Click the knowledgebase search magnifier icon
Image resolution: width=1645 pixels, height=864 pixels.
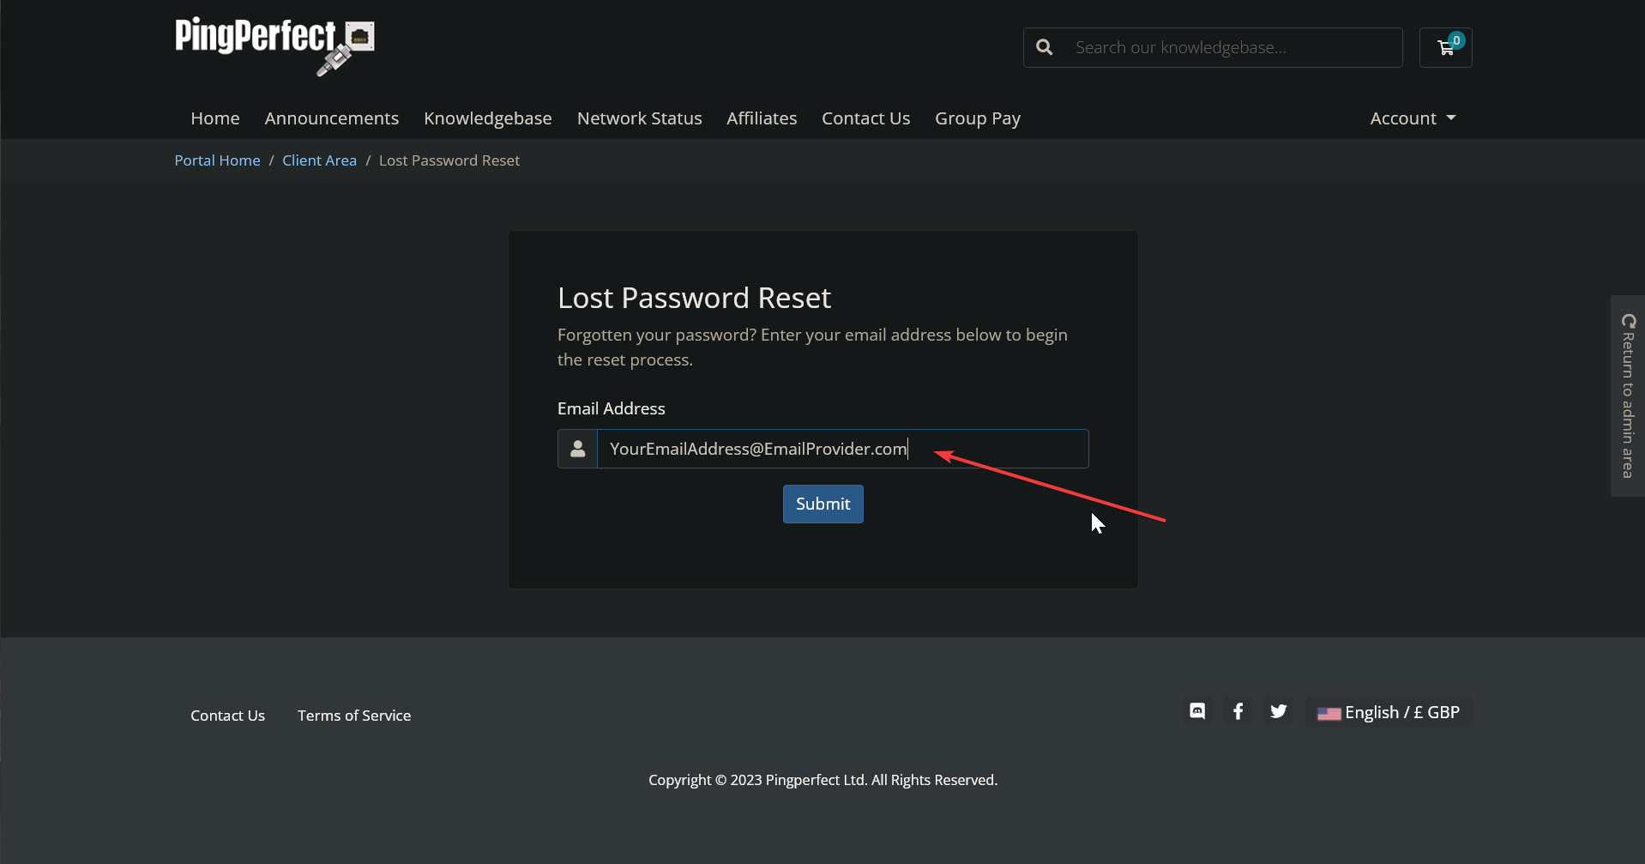click(x=1044, y=47)
